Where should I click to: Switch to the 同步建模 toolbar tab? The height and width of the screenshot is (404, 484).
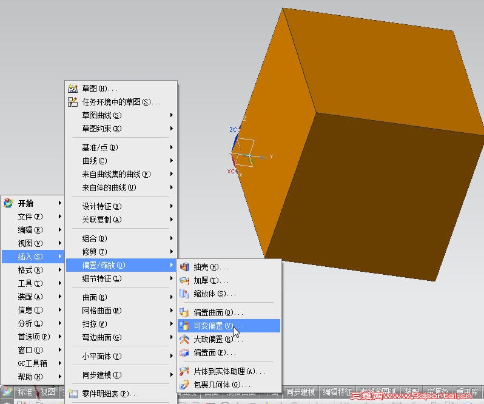(300, 392)
